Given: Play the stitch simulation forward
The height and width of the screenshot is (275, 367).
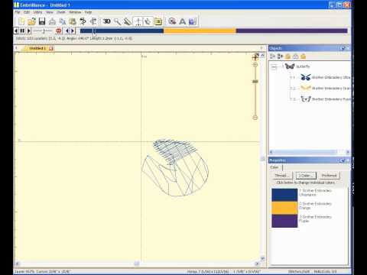Looking at the screenshot, I should (x=28, y=31).
